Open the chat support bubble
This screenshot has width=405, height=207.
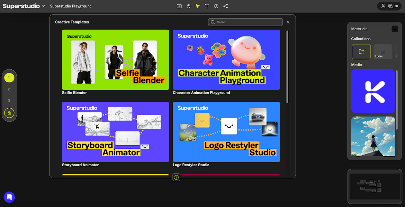9,197
